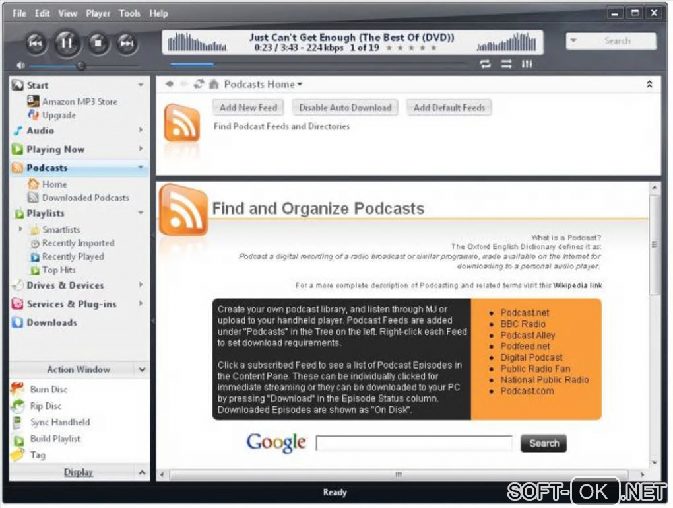Screen dimensions: 673x508
Task: Click the Google search input field
Action: pos(414,443)
